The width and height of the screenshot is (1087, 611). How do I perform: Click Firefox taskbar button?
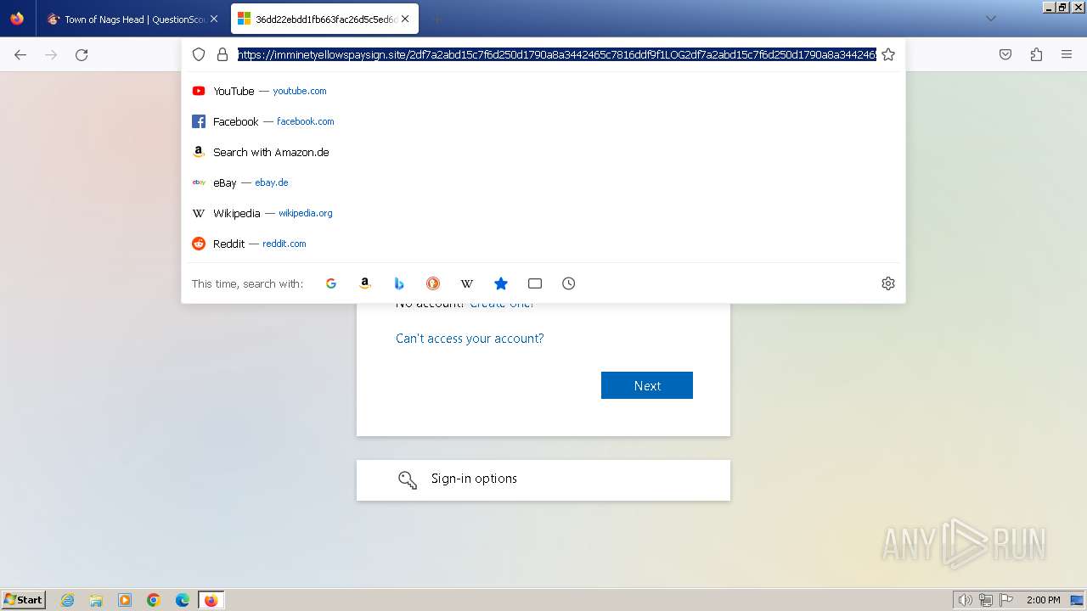(x=211, y=600)
